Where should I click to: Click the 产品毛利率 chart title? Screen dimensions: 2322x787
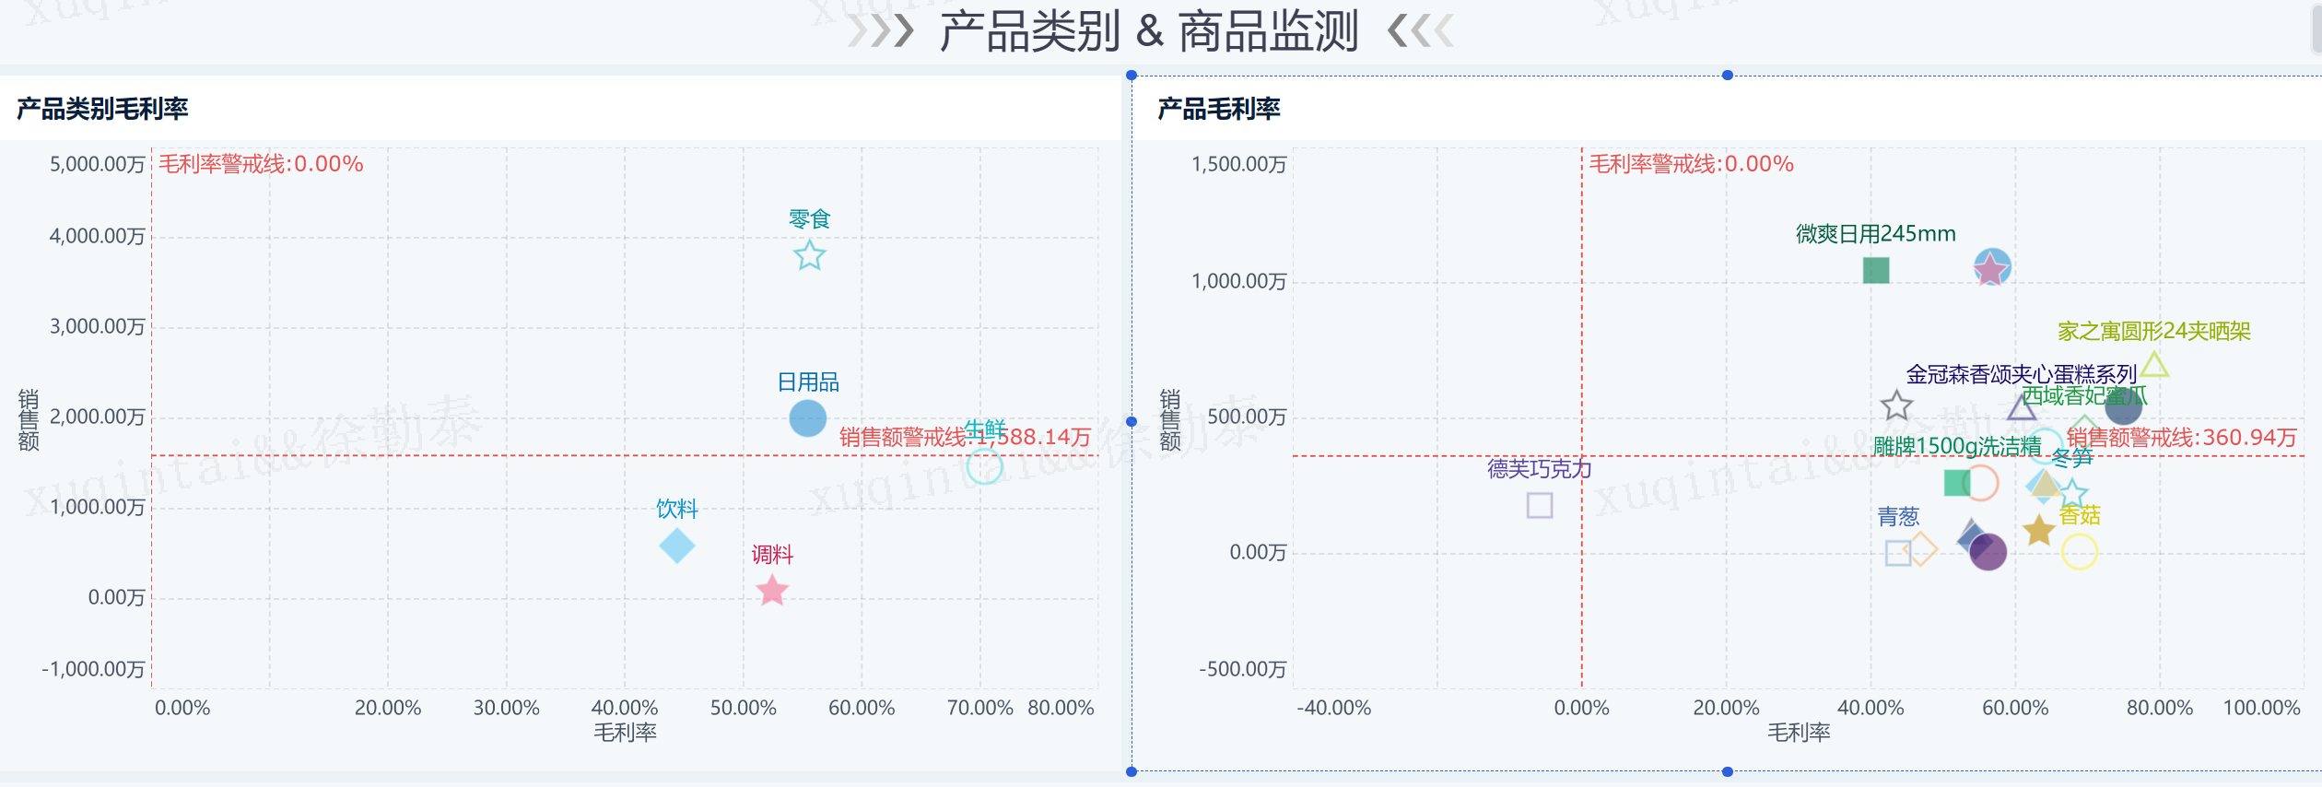coord(1218,109)
